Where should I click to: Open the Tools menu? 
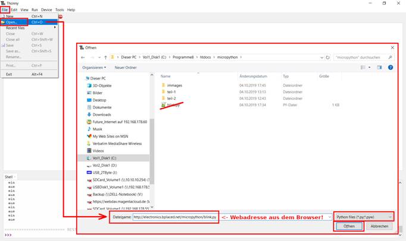[x=60, y=10]
